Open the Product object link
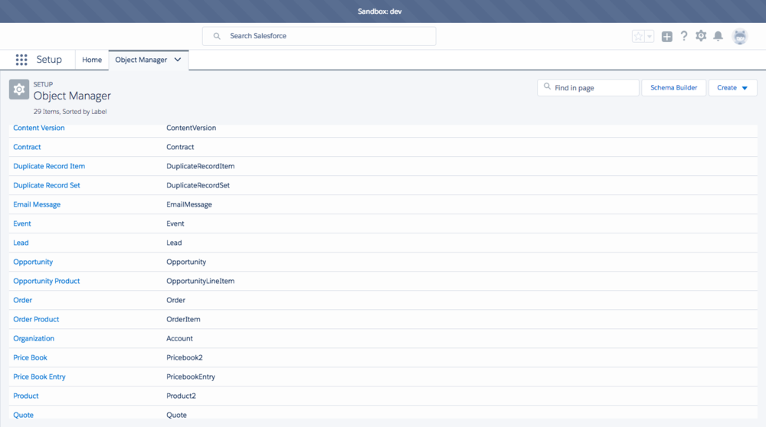The width and height of the screenshot is (766, 427). click(26, 396)
